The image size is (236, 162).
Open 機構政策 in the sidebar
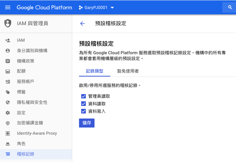(26, 61)
